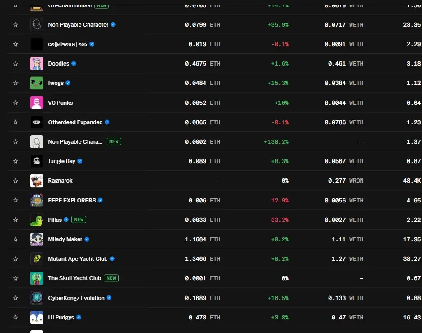The image size is (422, 333).
Task: Select Milady Maker floor price 1.1684 ETH
Action: click(x=202, y=239)
